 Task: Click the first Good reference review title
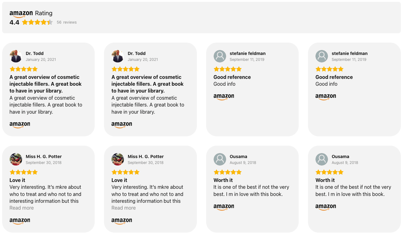click(232, 77)
